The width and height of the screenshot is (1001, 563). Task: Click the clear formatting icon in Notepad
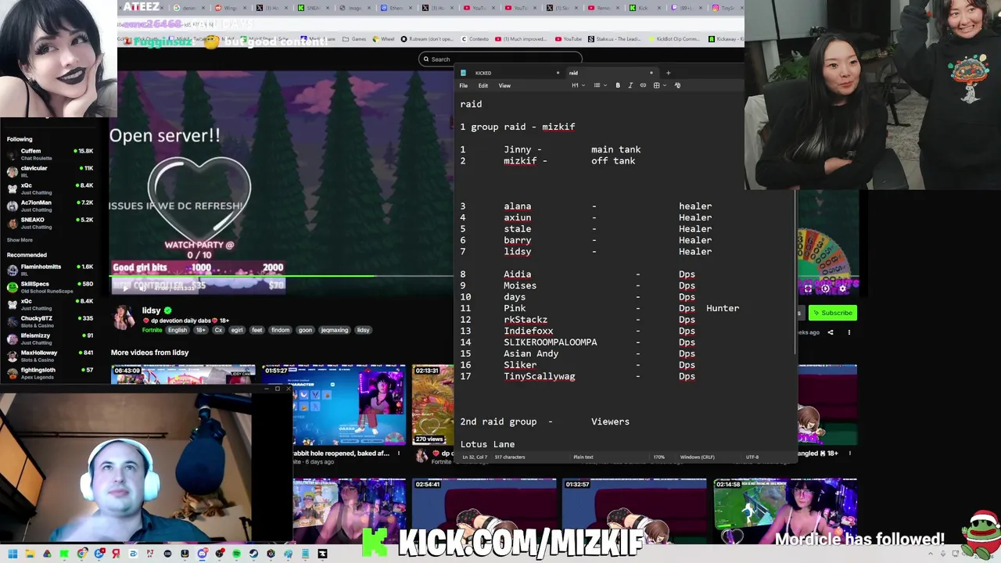coord(677,85)
